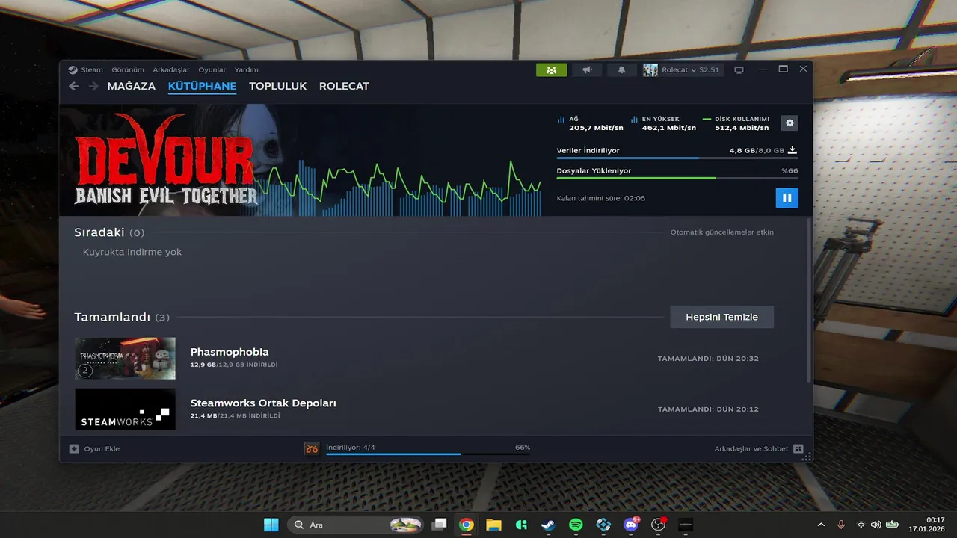This screenshot has width=957, height=538.
Task: Open download settings gear
Action: pyautogui.click(x=790, y=123)
